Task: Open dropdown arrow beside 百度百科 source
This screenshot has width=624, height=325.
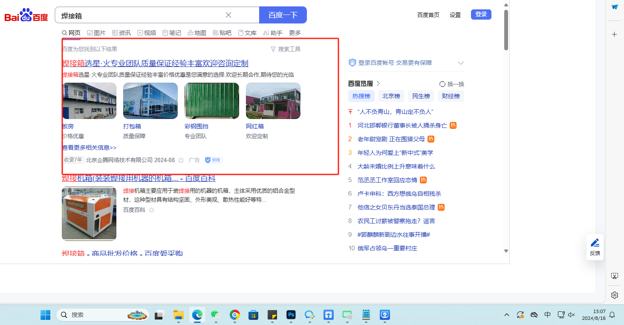Action: click(151, 210)
